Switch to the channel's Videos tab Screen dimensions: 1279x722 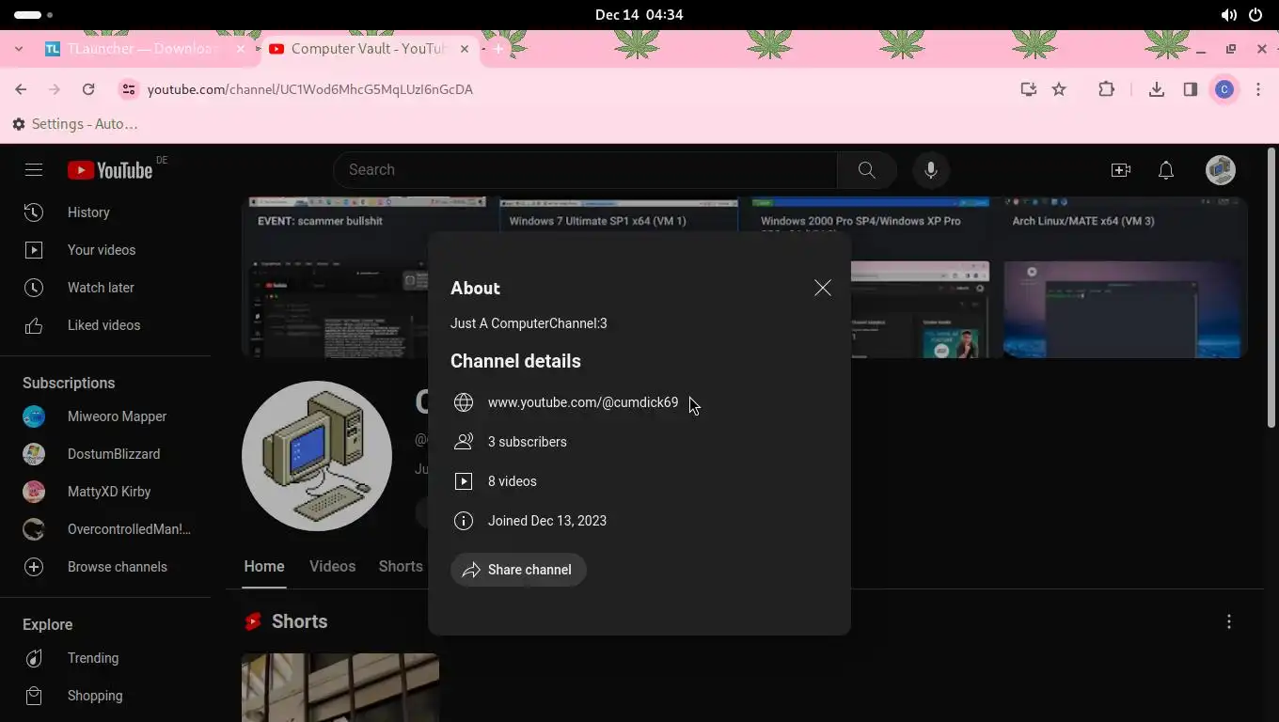pos(332,567)
